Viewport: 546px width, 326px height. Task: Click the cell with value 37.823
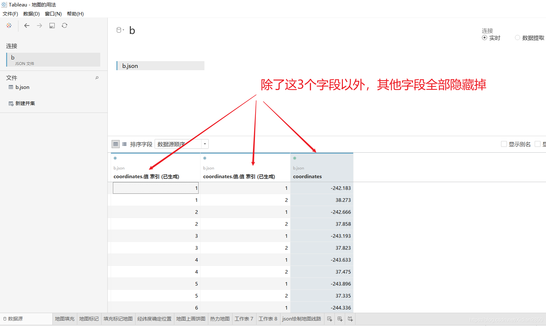(x=322, y=248)
